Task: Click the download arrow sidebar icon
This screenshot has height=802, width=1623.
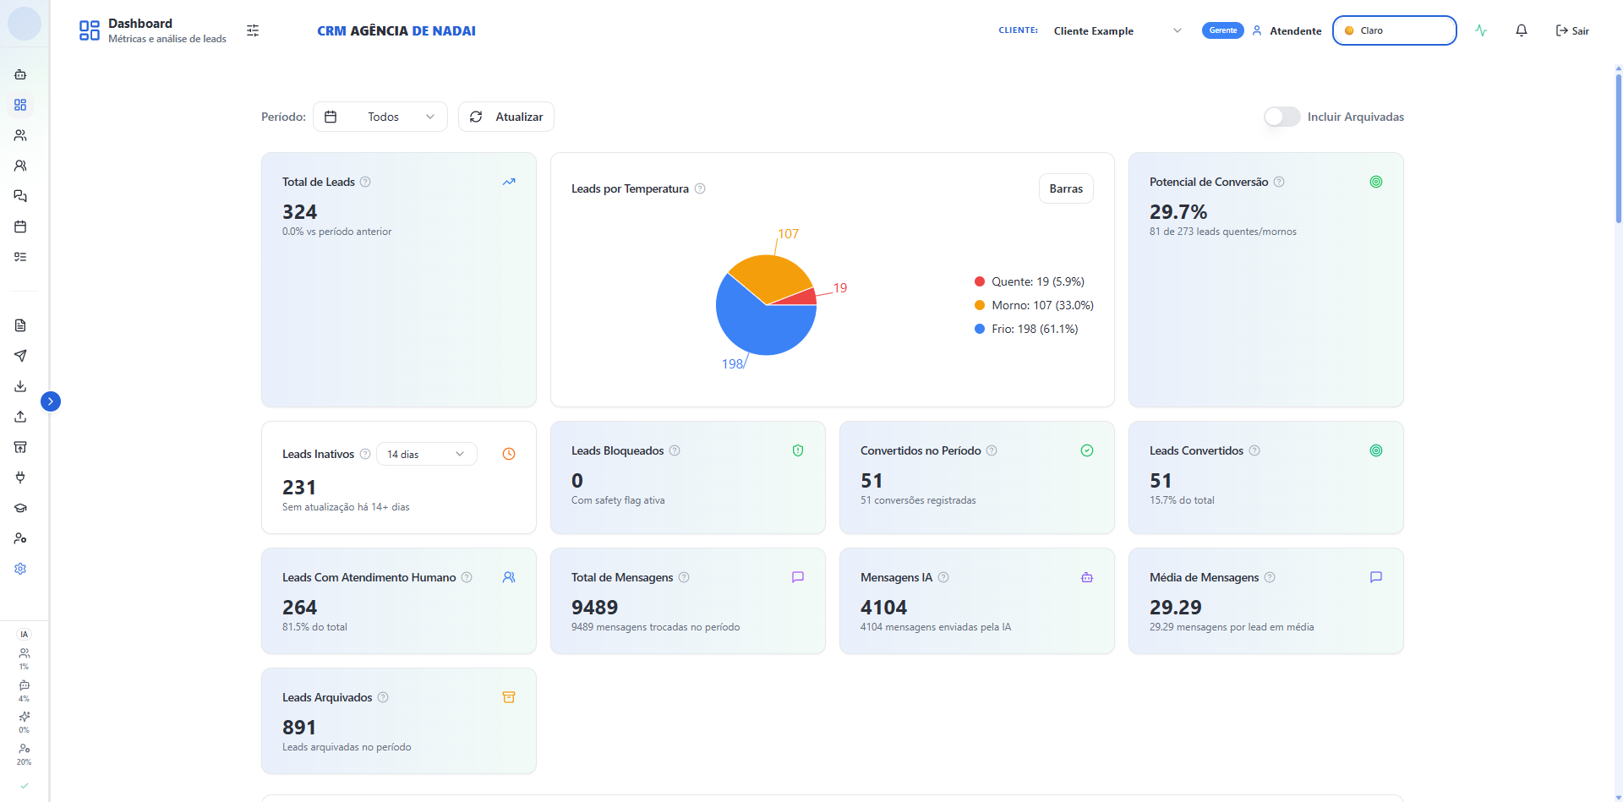Action: pos(20,386)
